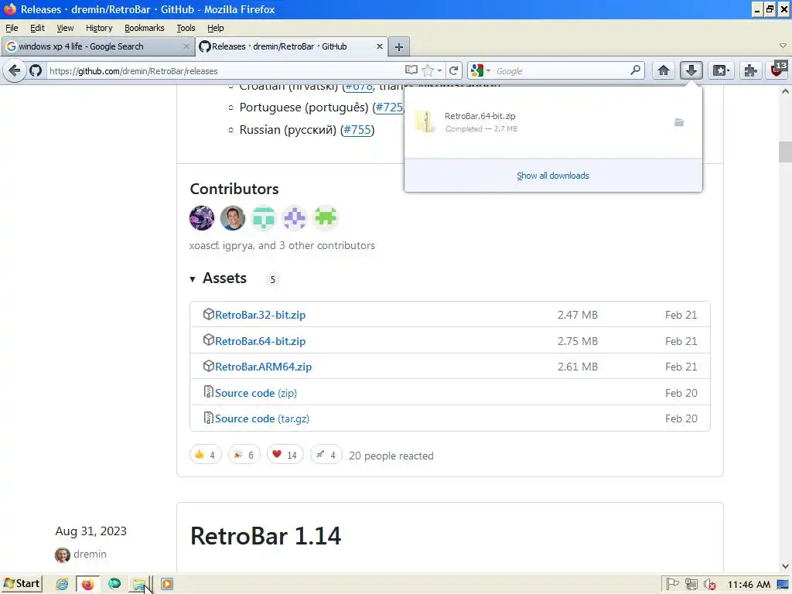Click the second contributor photo avatar
This screenshot has height=594, width=792.
pos(233,218)
